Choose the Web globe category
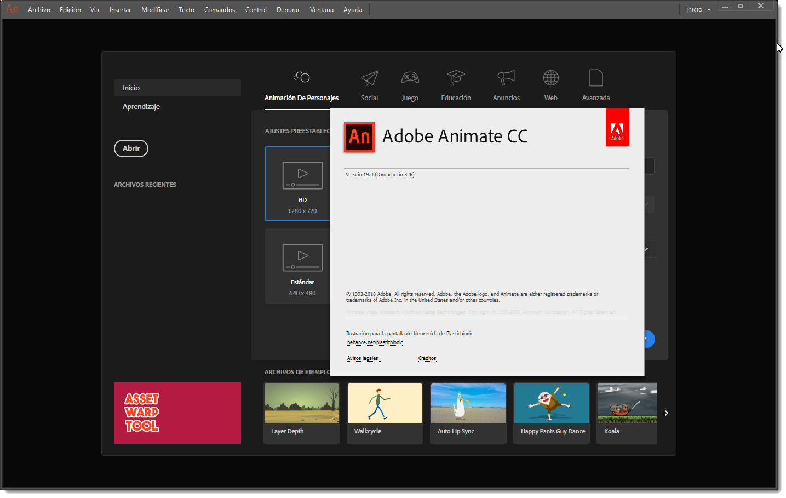Screen dimensions: 786x498 point(551,87)
